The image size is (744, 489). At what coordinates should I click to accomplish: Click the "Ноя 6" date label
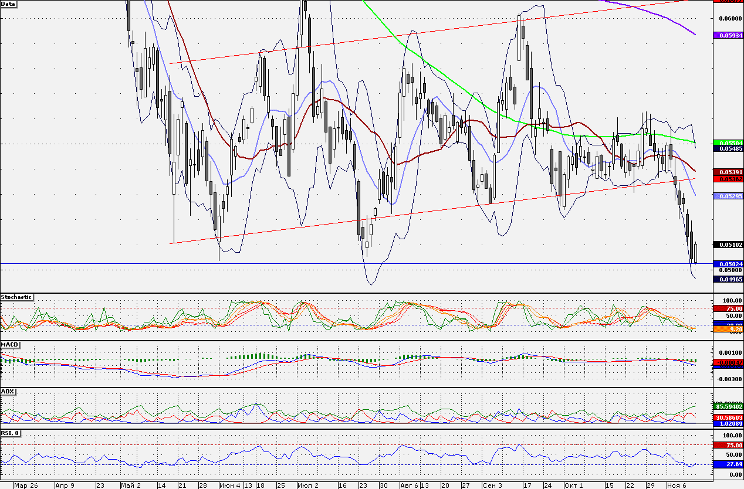[677, 485]
